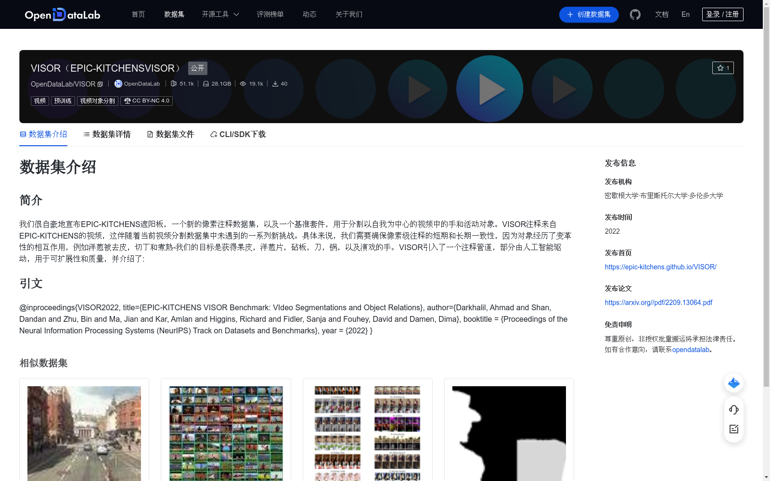770x481 pixels.
Task: Click the scrollbar down arrow
Action: click(x=766, y=477)
